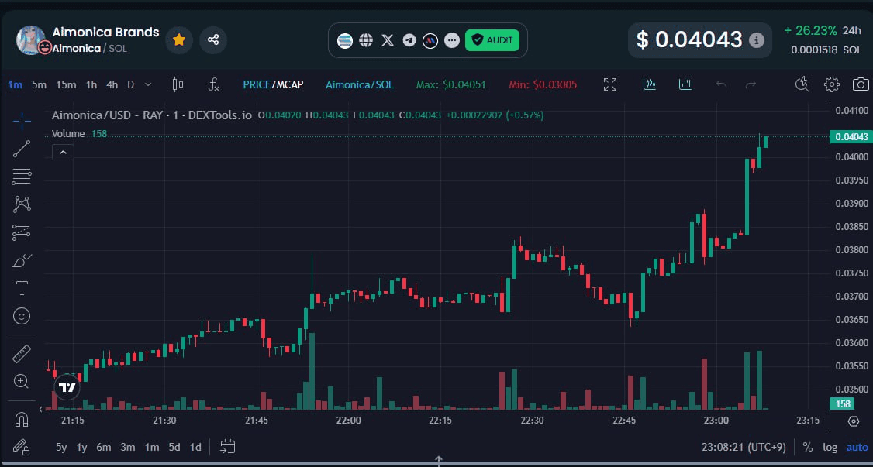This screenshot has width=873, height=467.
Task: Click the undo arrow
Action: [x=721, y=84]
